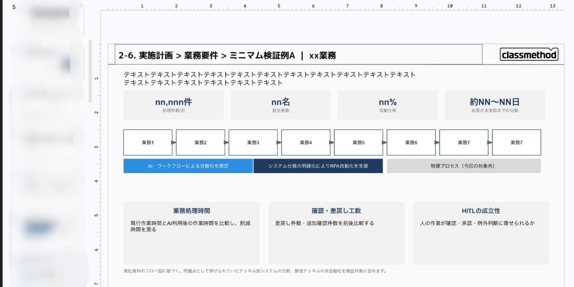Select the classmethod logo on the slide
This screenshot has width=574, height=287.
point(529,55)
